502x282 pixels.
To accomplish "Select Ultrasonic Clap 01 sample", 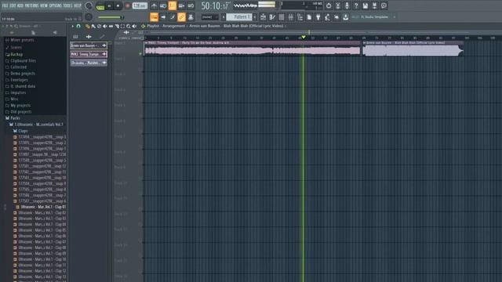I will [x=41, y=207].
